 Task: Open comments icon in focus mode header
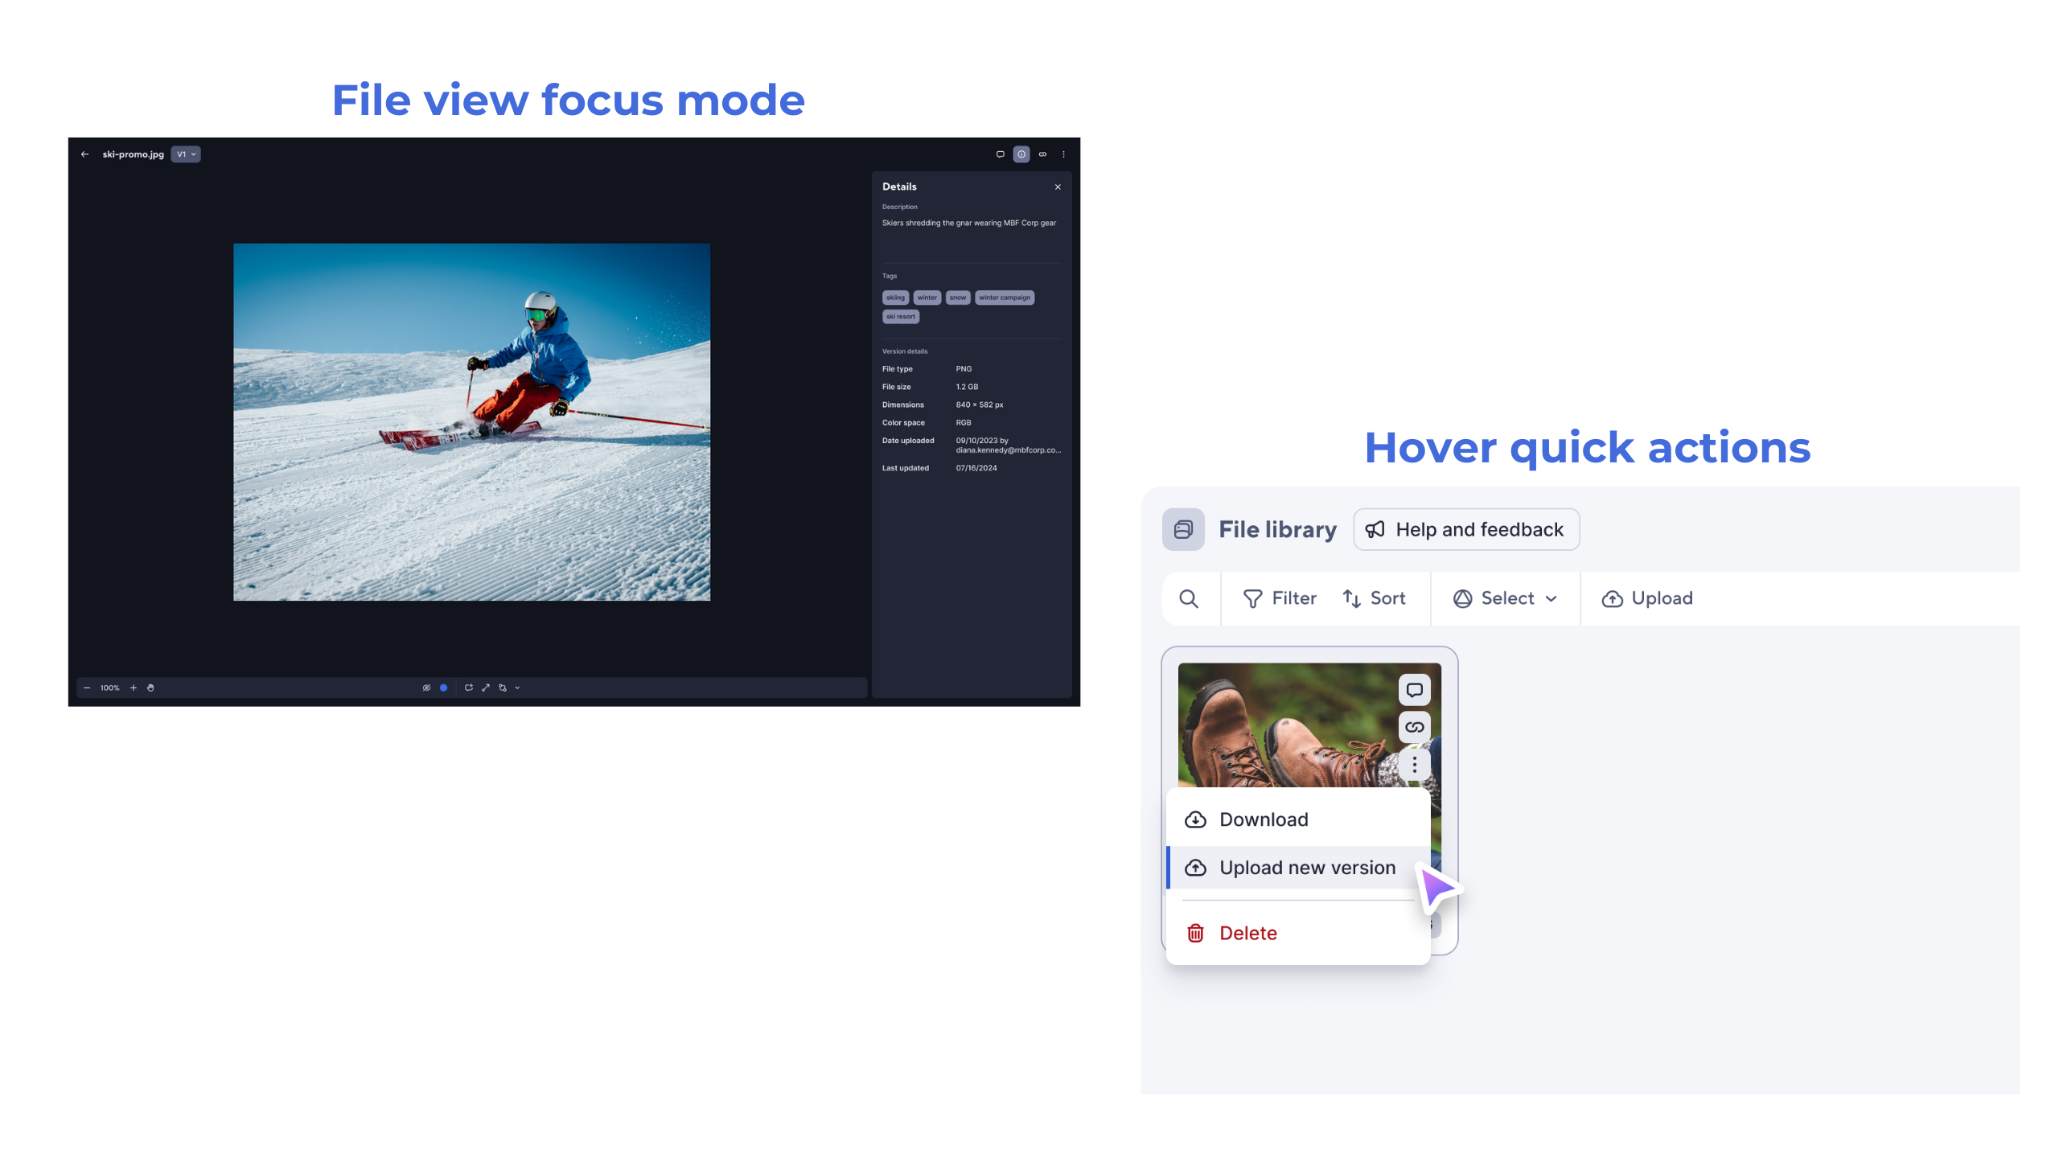1000,154
